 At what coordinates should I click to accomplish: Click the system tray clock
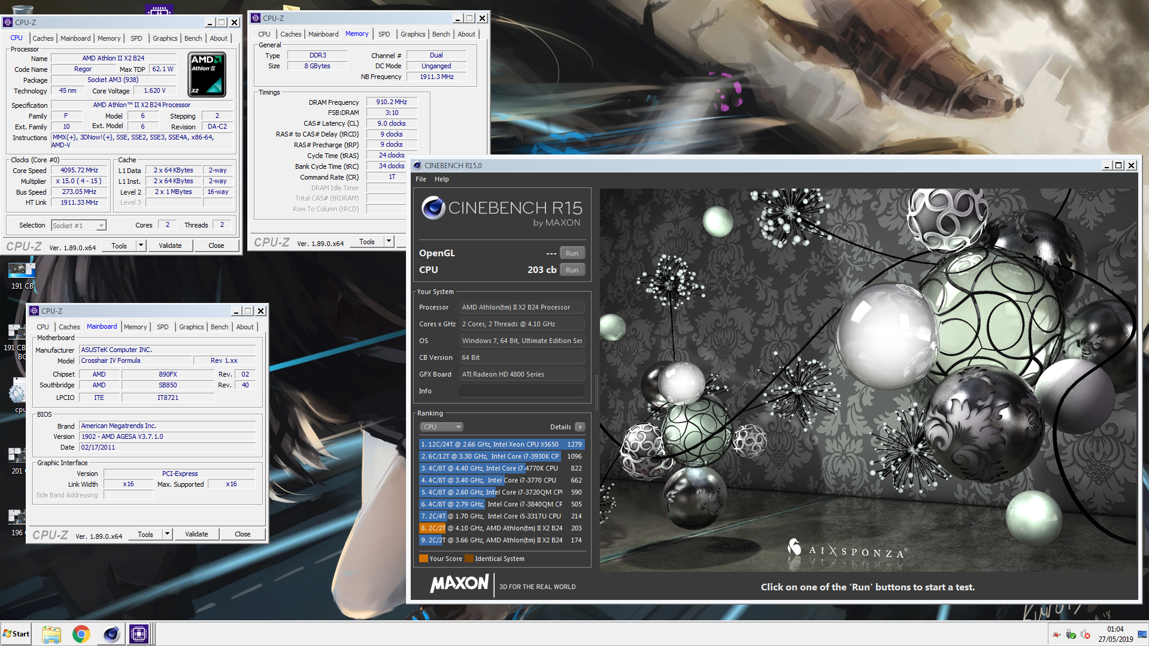point(1115,634)
